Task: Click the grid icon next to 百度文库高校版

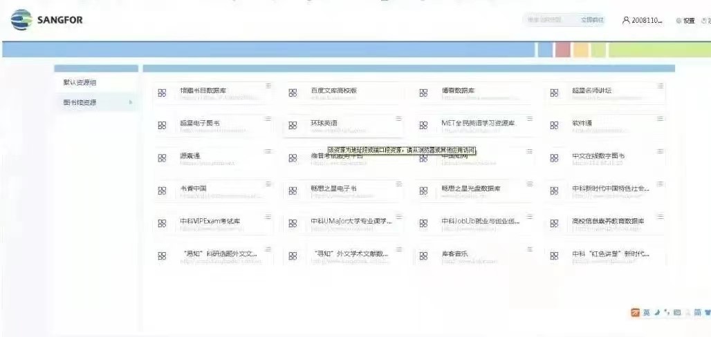Action: [293, 93]
